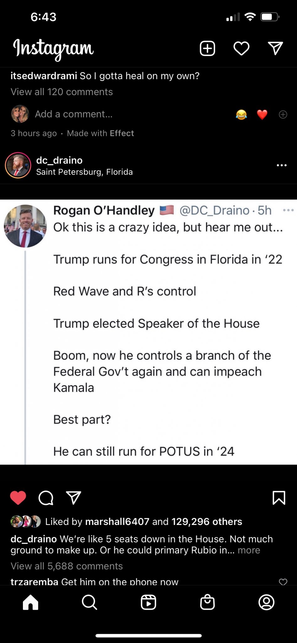Unlike the dc_draino post red heart

(x=18, y=498)
